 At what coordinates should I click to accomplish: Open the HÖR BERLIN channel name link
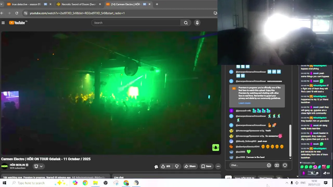(17, 165)
